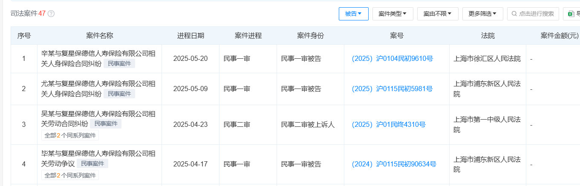Expand the 更多筛选 dropdown
This screenshot has height=186, width=580.
click(x=482, y=14)
